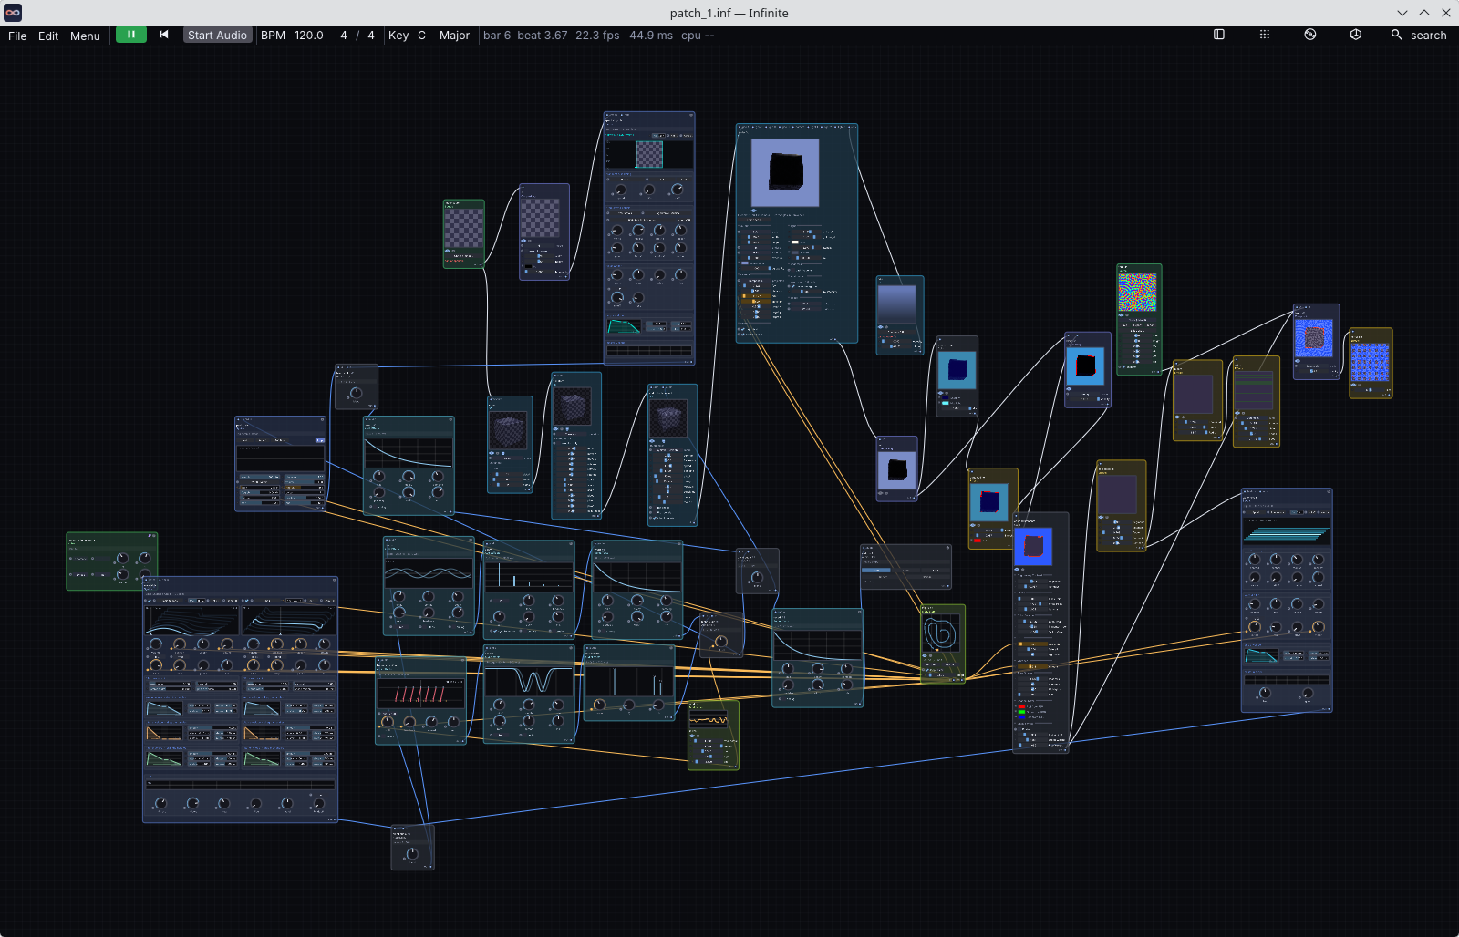Viewport: 1459px width, 937px height.
Task: Select the swirl curve preview in the olive node
Action: (940, 633)
